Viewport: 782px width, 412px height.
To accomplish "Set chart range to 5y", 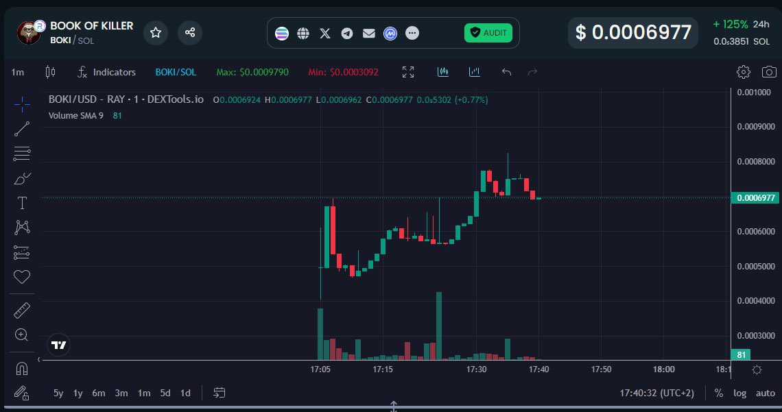I will pos(58,393).
